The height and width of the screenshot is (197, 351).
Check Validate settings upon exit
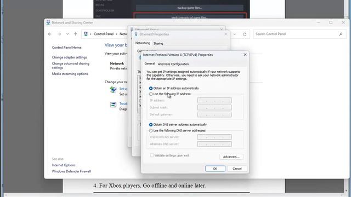pos(169,155)
